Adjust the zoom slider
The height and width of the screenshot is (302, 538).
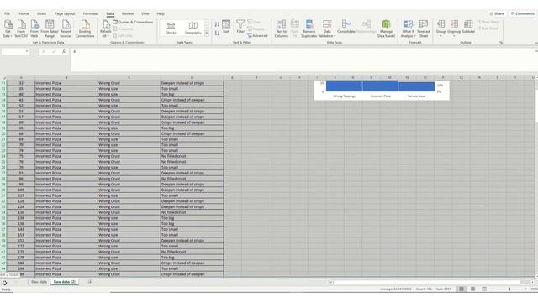[509, 289]
